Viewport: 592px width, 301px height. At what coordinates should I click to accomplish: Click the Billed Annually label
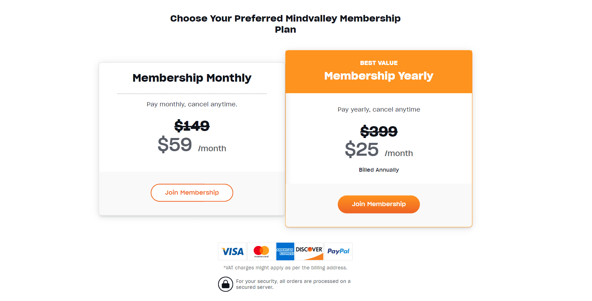pos(379,170)
